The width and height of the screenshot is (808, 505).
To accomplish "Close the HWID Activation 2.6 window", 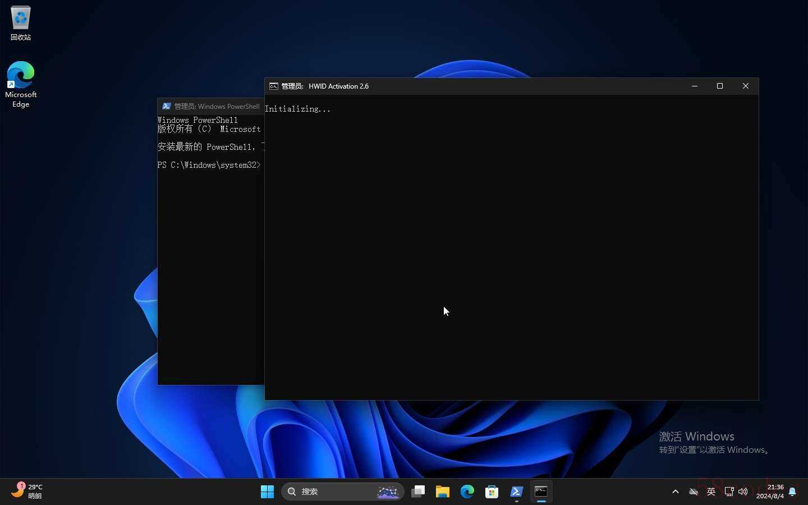I will 746,86.
